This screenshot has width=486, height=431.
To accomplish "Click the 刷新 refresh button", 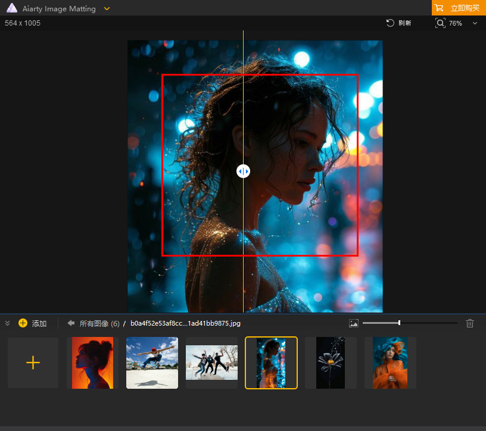I will [398, 23].
